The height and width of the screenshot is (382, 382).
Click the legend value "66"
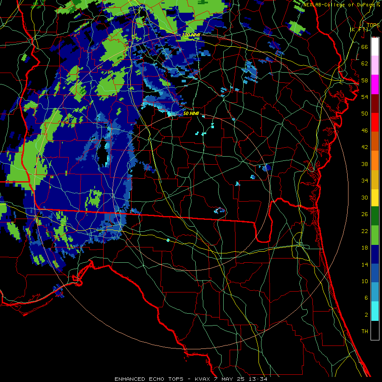coord(365,47)
